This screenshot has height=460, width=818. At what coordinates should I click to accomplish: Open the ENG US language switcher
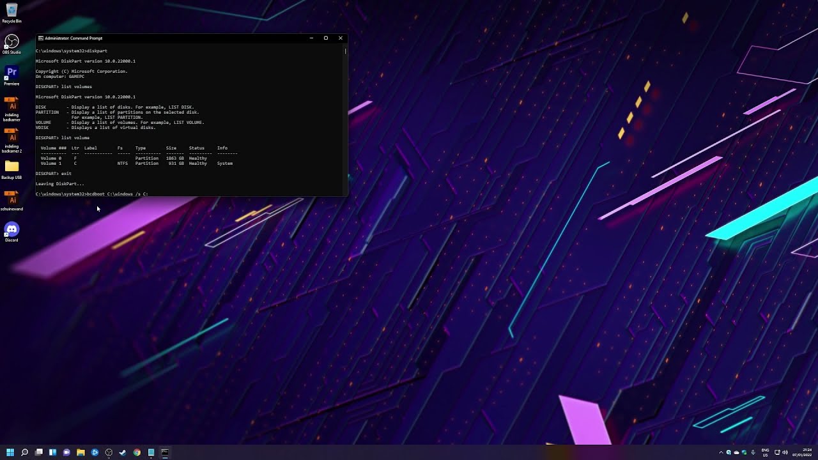(765, 452)
